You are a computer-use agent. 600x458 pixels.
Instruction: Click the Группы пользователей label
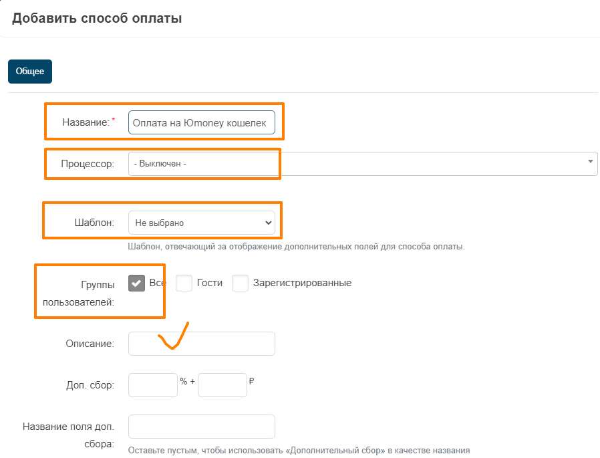pos(78,294)
